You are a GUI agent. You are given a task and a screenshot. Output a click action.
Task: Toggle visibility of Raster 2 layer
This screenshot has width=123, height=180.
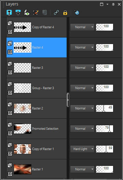point(10,113)
